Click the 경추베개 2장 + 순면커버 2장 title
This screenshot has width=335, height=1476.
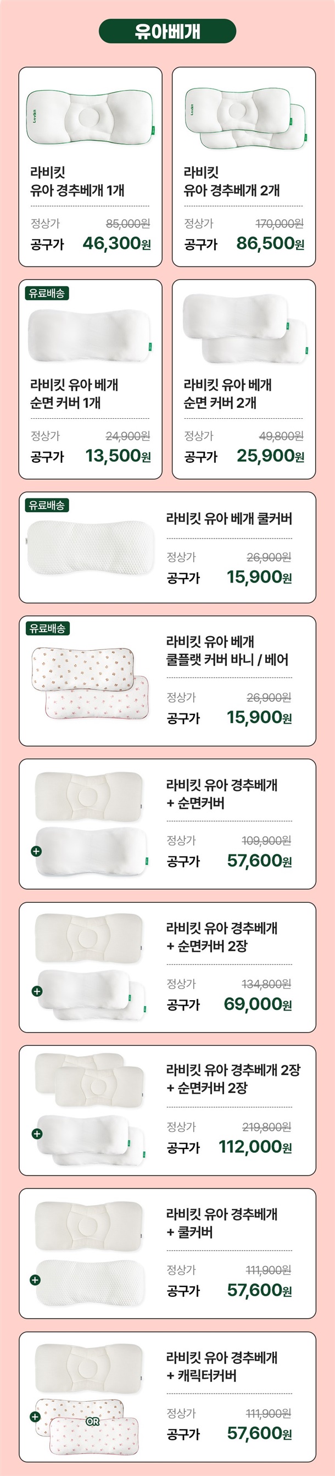(233, 1078)
